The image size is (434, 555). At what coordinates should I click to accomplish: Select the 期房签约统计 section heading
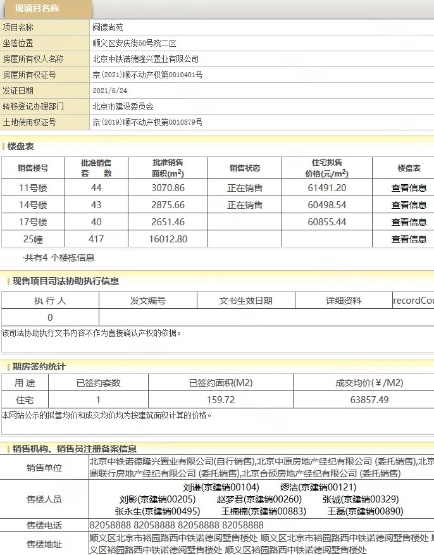39,366
